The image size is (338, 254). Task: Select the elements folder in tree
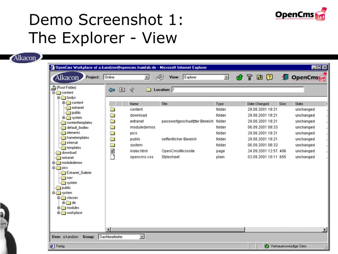click(x=73, y=133)
